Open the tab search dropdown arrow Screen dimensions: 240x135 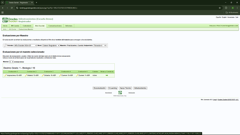3,3
